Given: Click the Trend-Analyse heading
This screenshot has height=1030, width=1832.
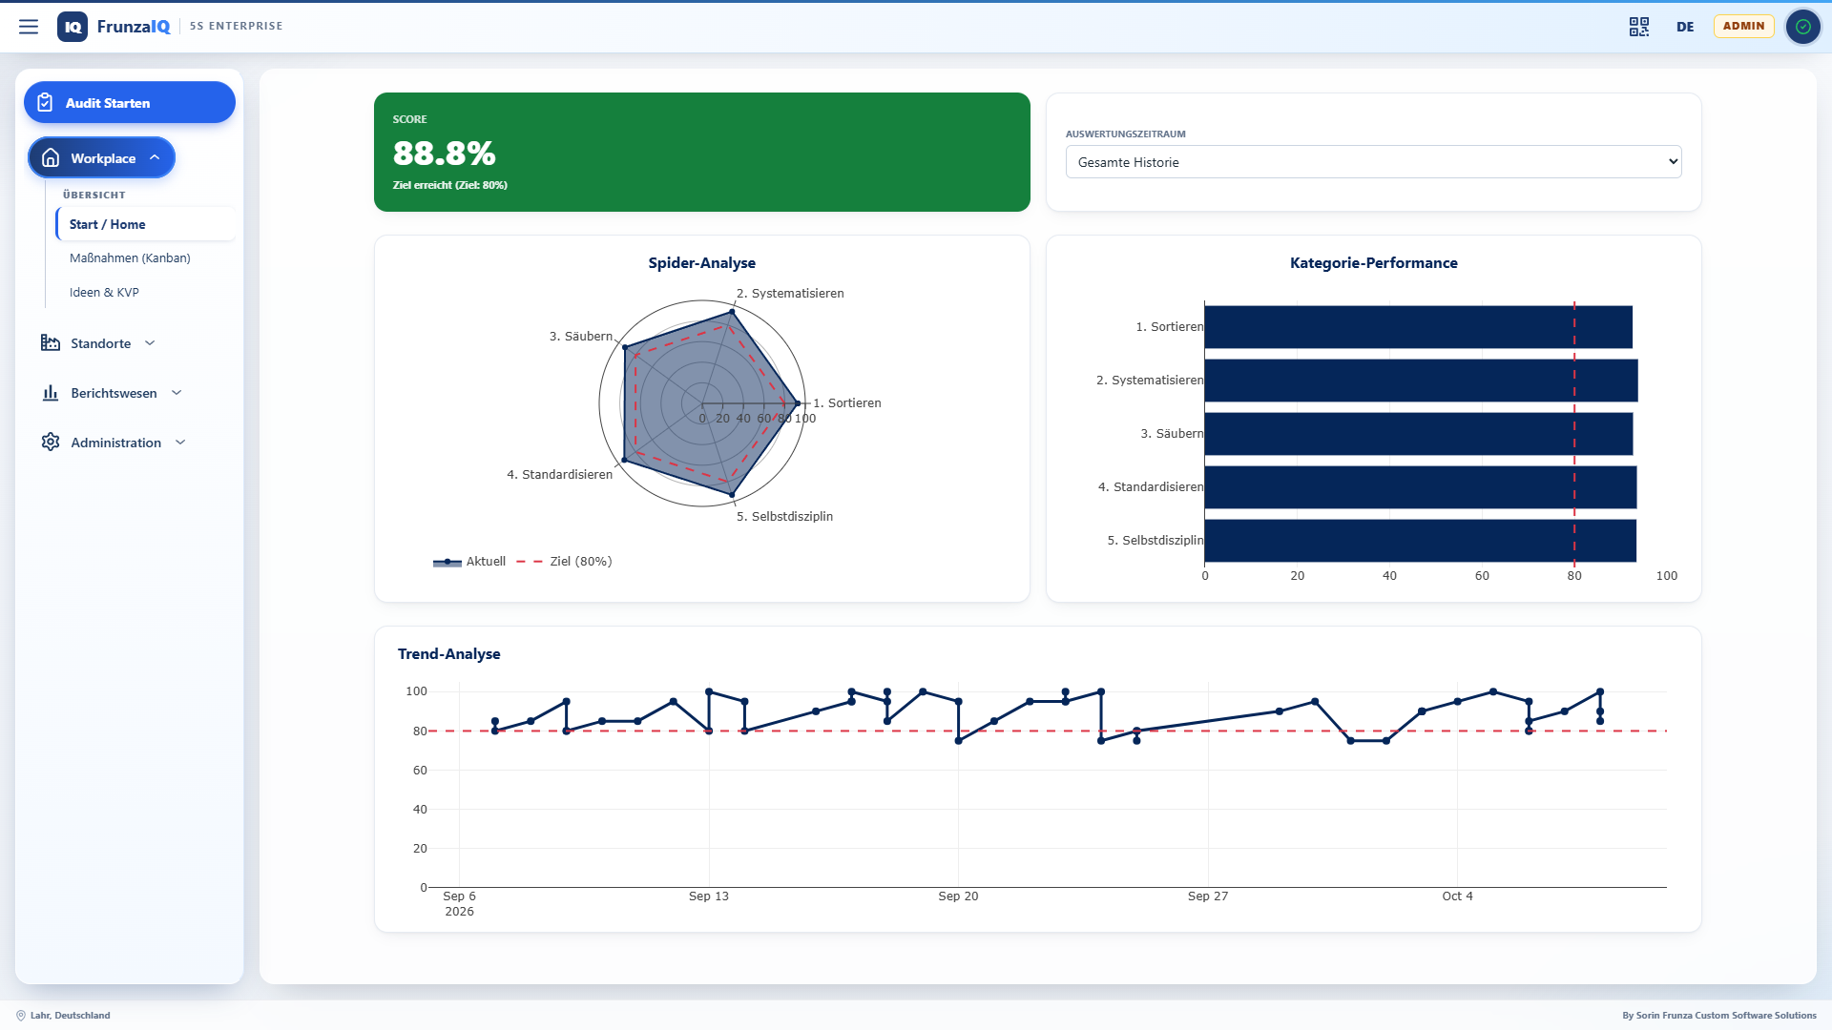Looking at the screenshot, I should click(x=448, y=654).
